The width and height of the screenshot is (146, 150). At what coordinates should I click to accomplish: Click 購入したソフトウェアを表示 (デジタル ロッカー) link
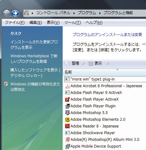tap(35, 73)
